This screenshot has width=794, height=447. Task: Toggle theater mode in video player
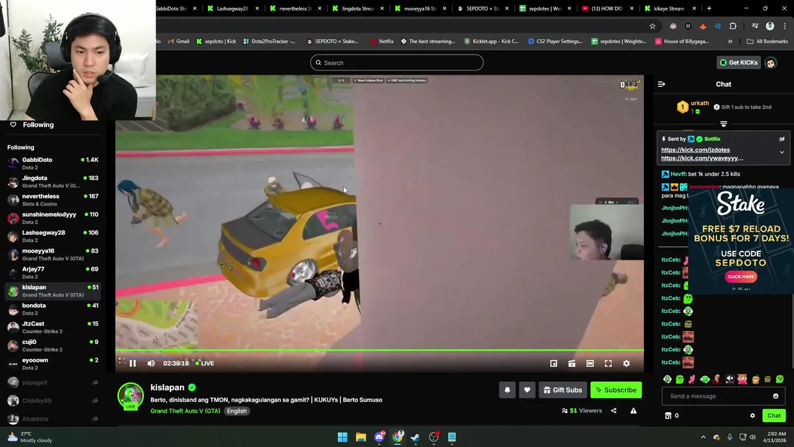click(590, 363)
